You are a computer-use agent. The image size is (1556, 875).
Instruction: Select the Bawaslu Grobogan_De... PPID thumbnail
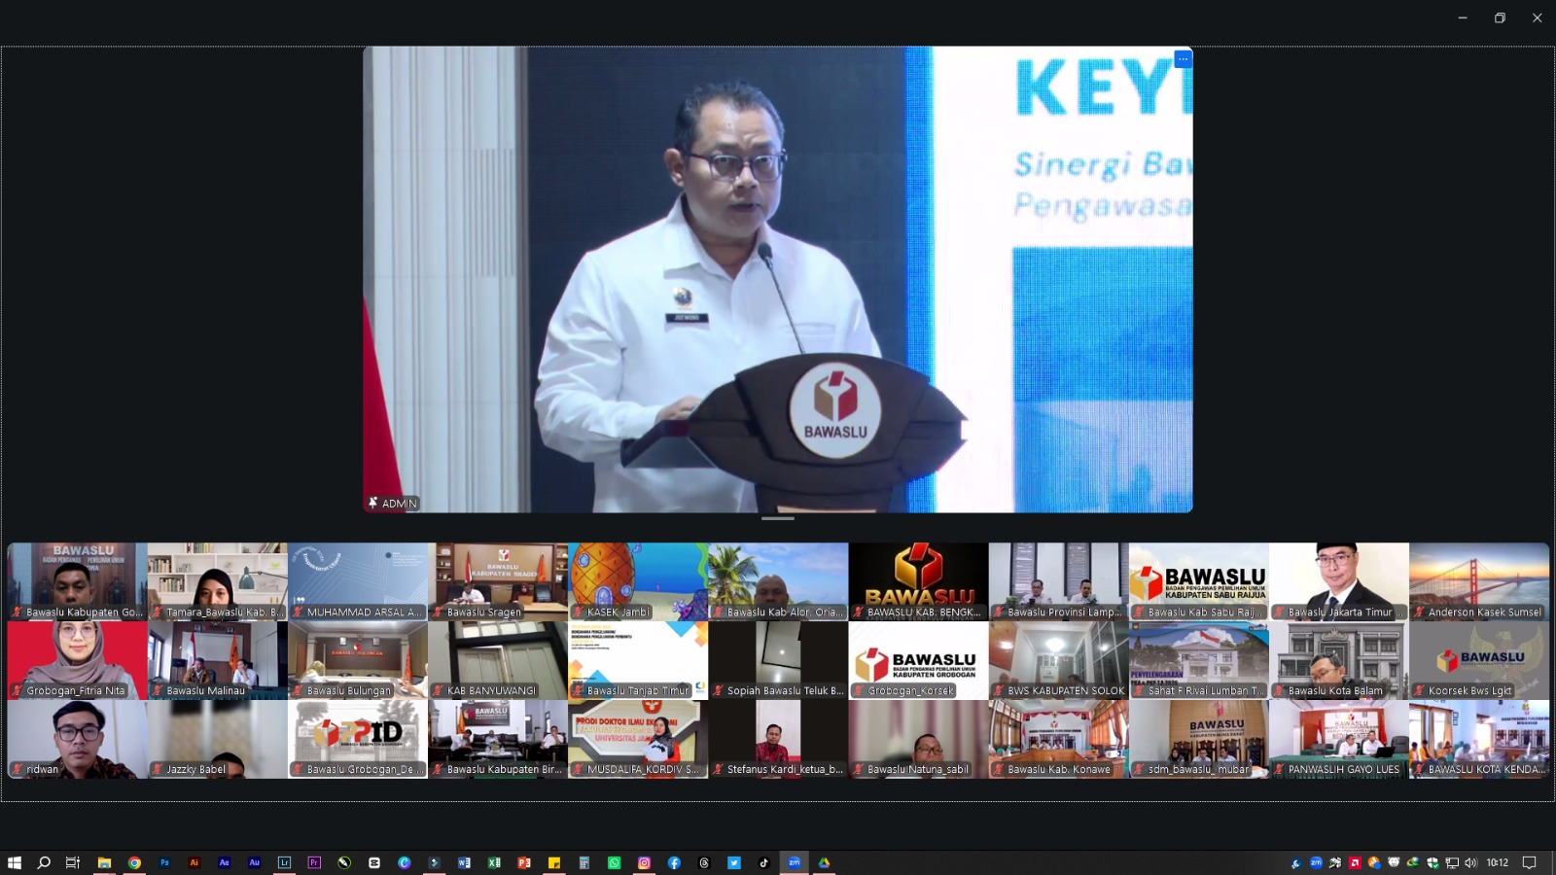tap(358, 739)
